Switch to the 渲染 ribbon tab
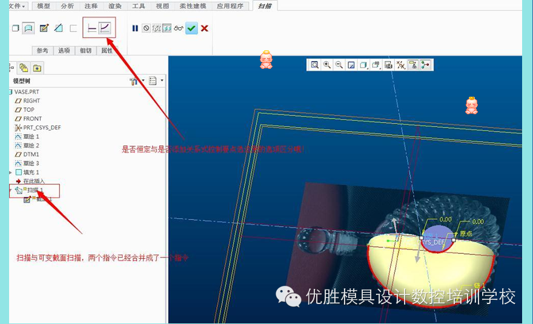This screenshot has height=324, width=533. (115, 6)
